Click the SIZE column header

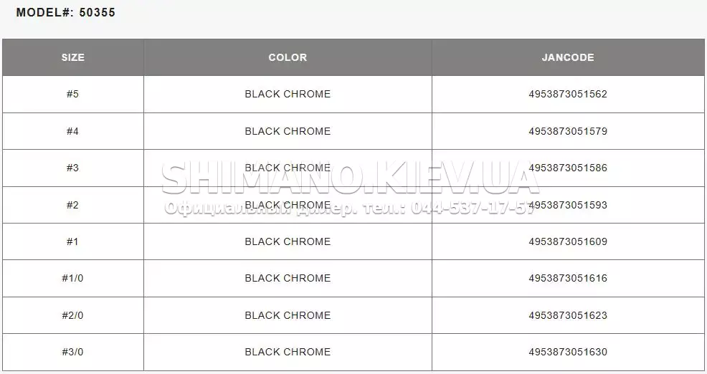73,57
